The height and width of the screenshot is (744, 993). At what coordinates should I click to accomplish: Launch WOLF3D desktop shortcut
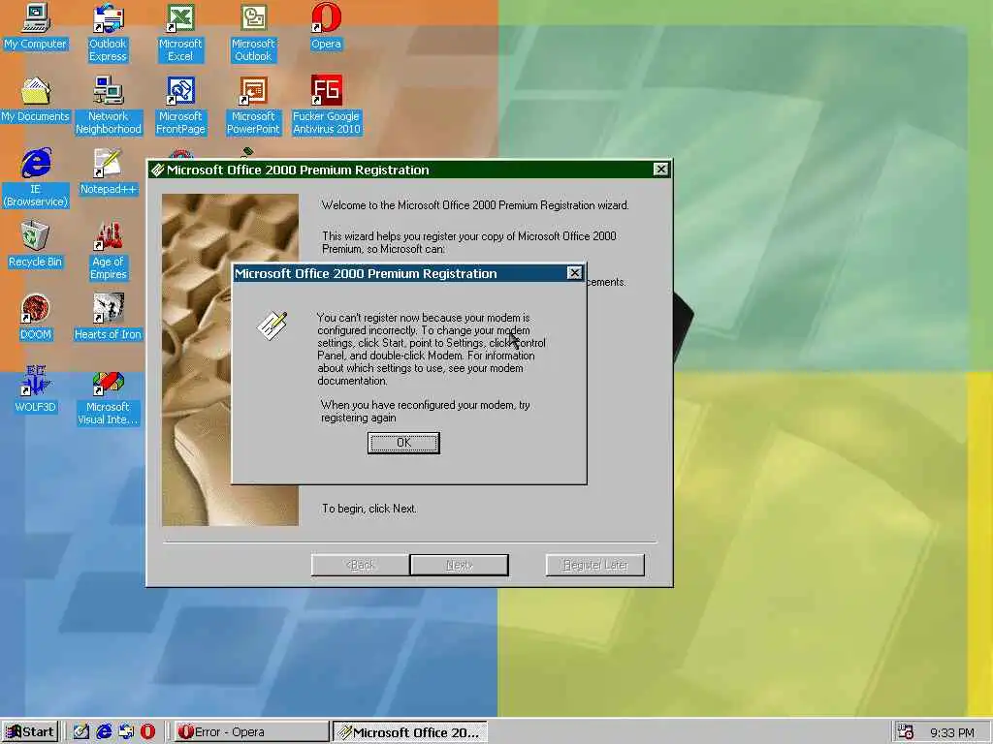pos(36,389)
